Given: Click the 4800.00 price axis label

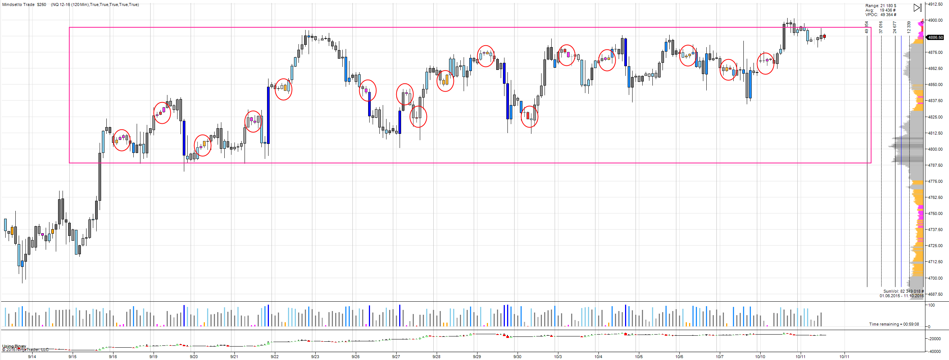Looking at the screenshot, I should click(935, 149).
